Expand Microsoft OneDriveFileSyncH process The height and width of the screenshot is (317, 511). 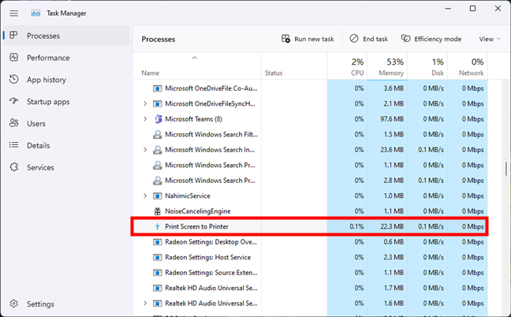pos(145,103)
